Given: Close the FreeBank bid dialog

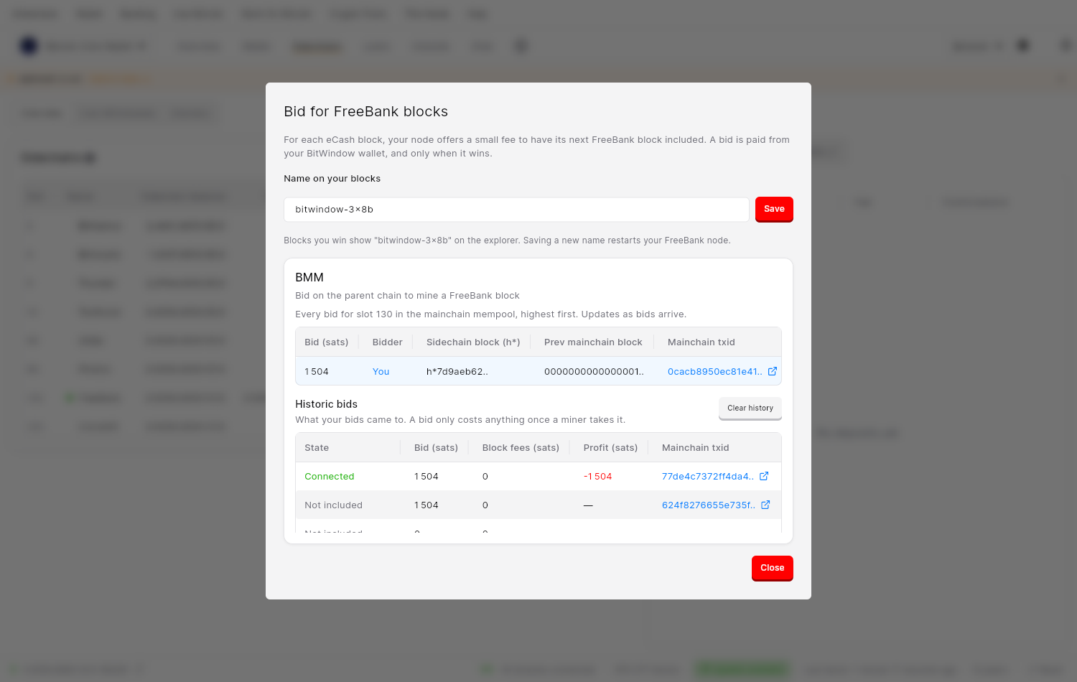Looking at the screenshot, I should click(x=773, y=568).
